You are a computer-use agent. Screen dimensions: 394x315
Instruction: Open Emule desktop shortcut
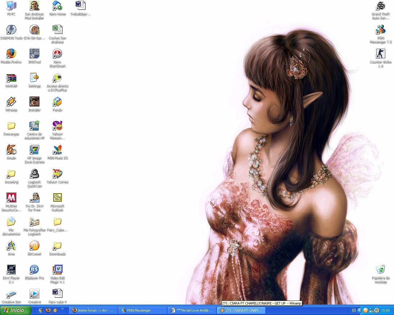pyautogui.click(x=11, y=152)
